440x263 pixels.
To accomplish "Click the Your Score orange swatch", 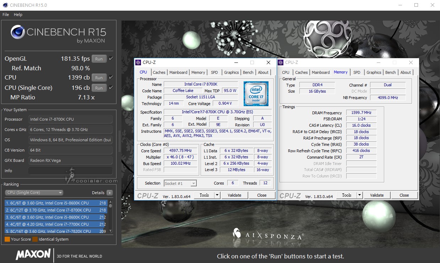I will [x=7, y=239].
